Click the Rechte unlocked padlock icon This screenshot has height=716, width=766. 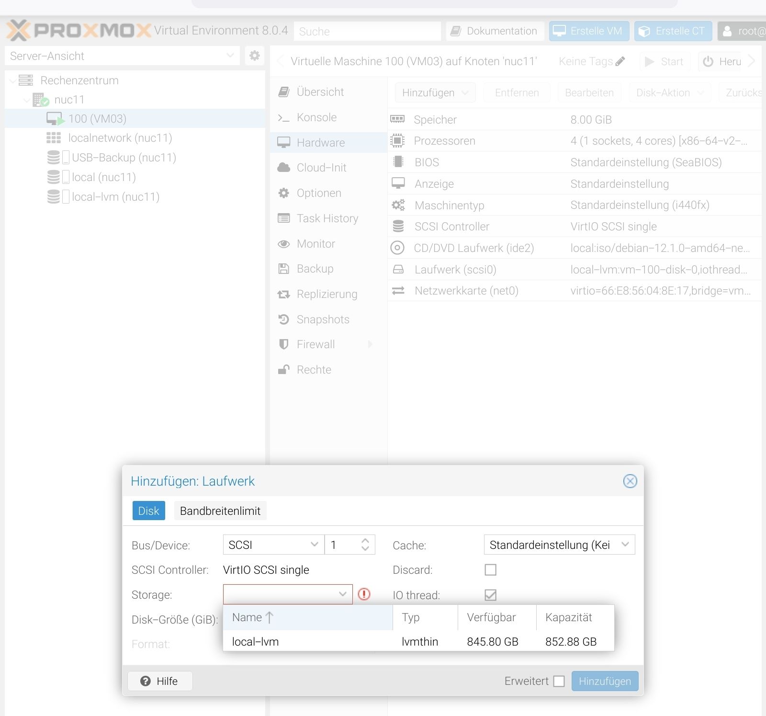tap(283, 369)
